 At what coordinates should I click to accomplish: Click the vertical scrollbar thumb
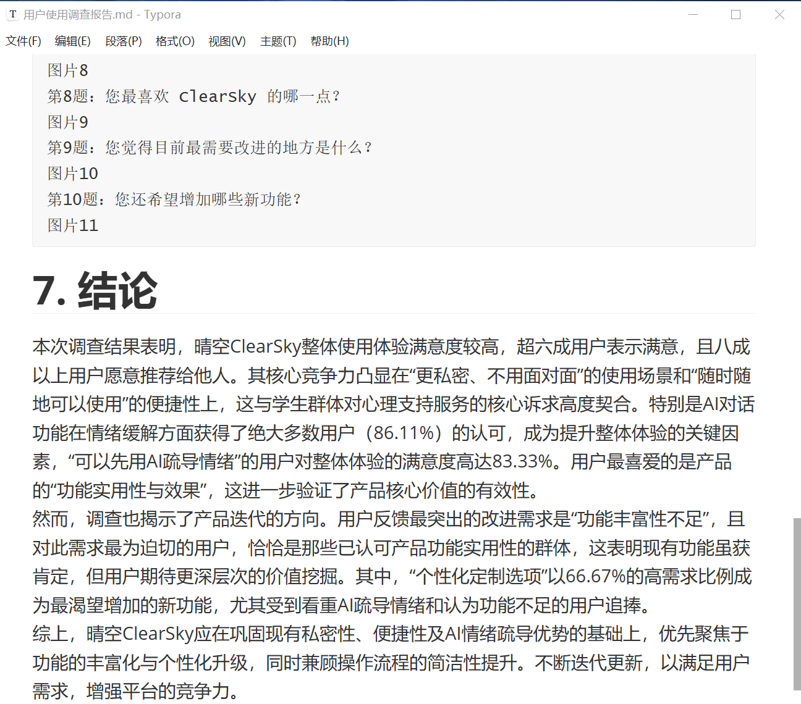coord(797,604)
